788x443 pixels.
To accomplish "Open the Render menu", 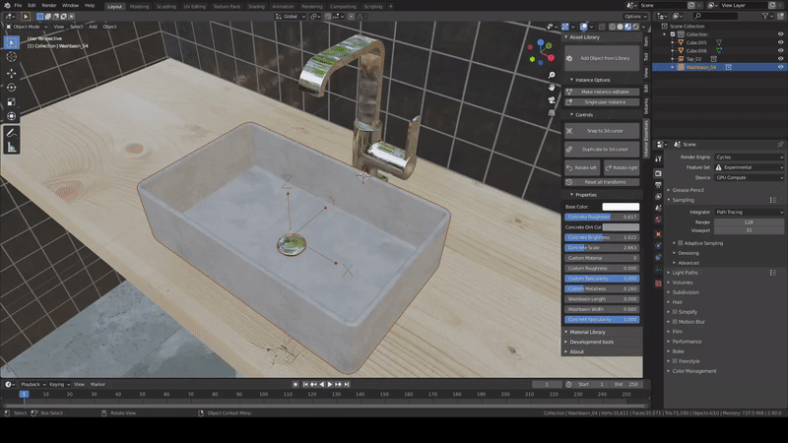I will pyautogui.click(x=48, y=6).
